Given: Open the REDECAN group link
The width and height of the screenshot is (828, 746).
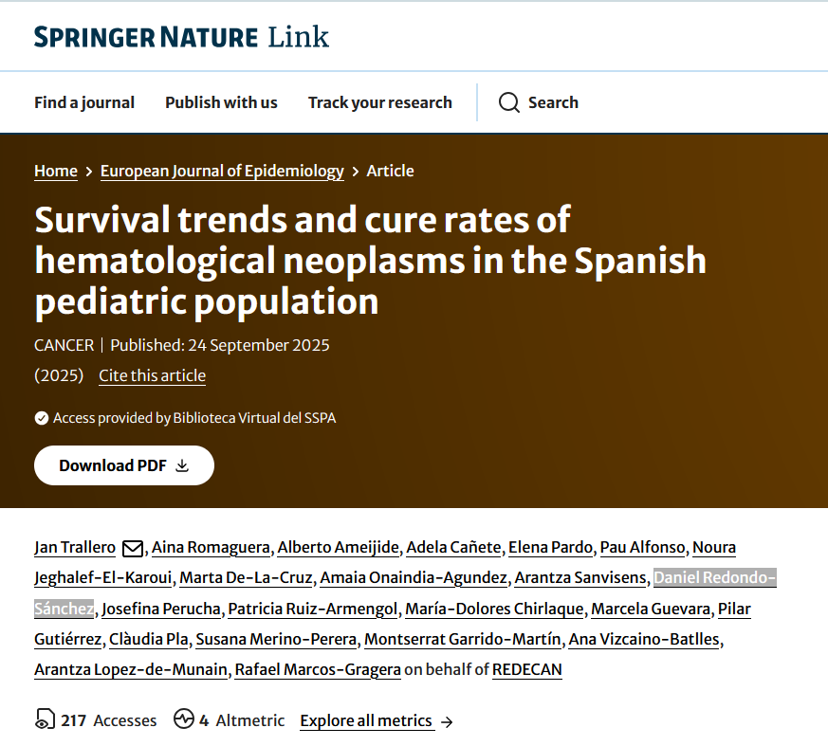Looking at the screenshot, I should pos(527,669).
